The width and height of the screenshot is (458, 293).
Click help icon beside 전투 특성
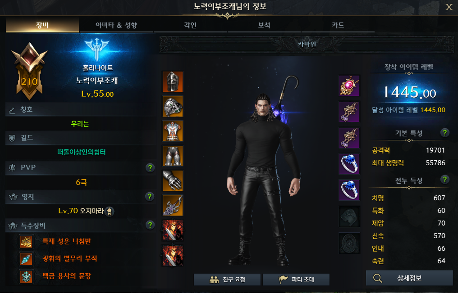(444, 180)
